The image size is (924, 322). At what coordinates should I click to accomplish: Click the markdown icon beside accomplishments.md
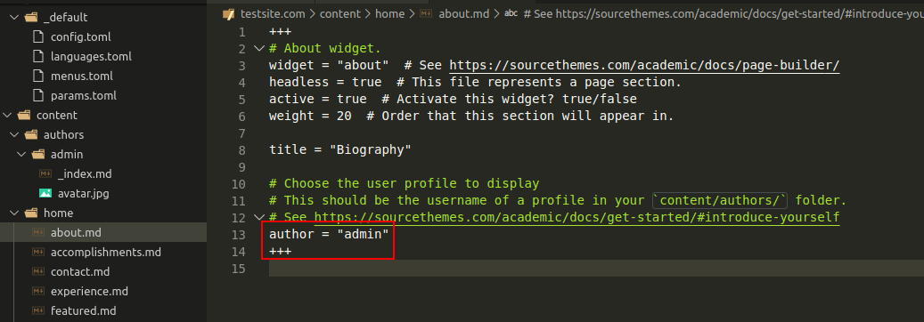tap(38, 252)
